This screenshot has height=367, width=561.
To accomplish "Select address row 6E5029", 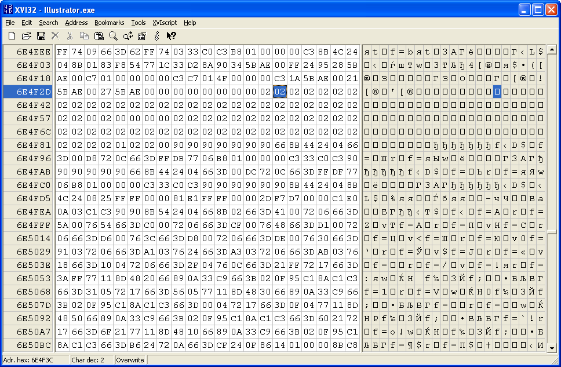I will click(x=28, y=252).
